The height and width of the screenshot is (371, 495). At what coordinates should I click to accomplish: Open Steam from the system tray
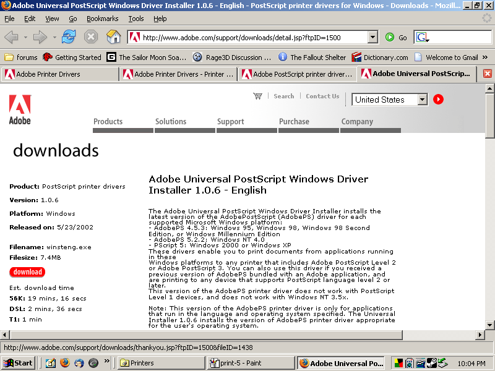(432, 363)
